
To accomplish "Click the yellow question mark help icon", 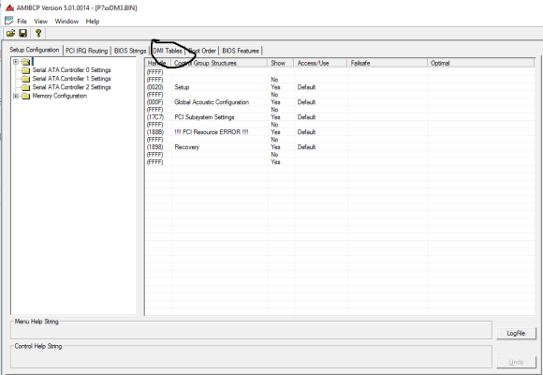I will 38,34.
